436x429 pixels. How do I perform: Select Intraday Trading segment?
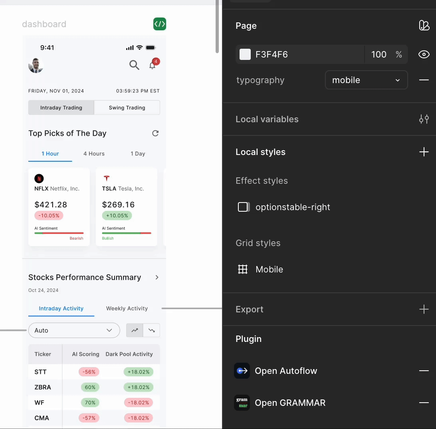click(x=61, y=108)
